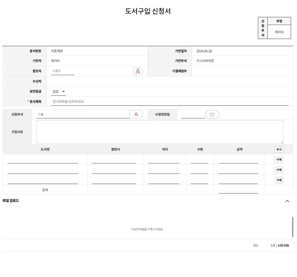Focus third row 금액 input
Viewport: 297px width, 277px height.
click(x=238, y=180)
